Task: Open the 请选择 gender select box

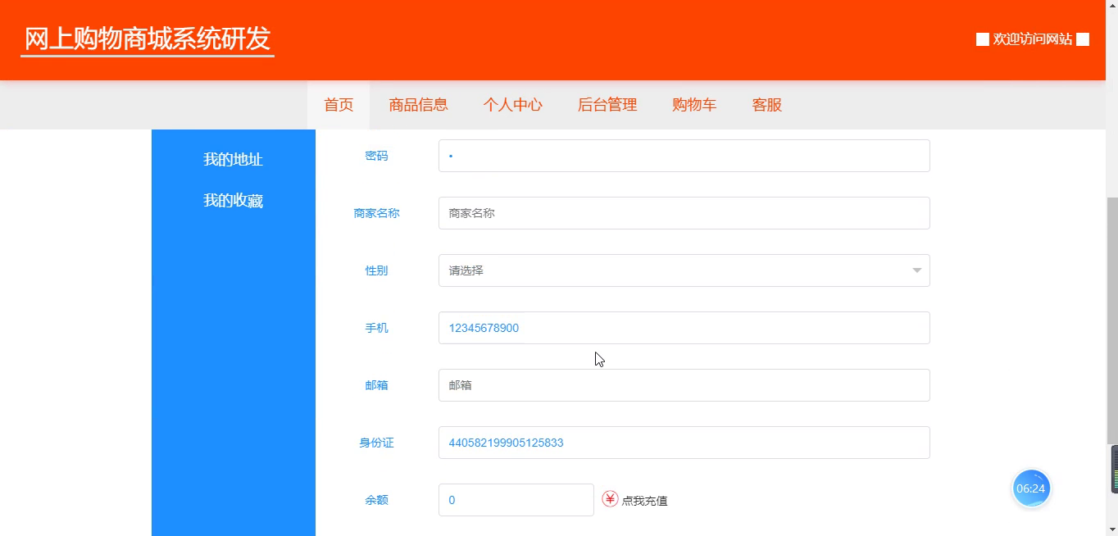Action: (684, 270)
